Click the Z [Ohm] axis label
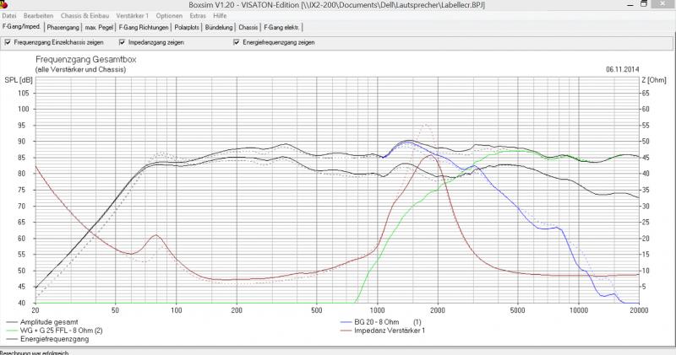 pos(653,80)
